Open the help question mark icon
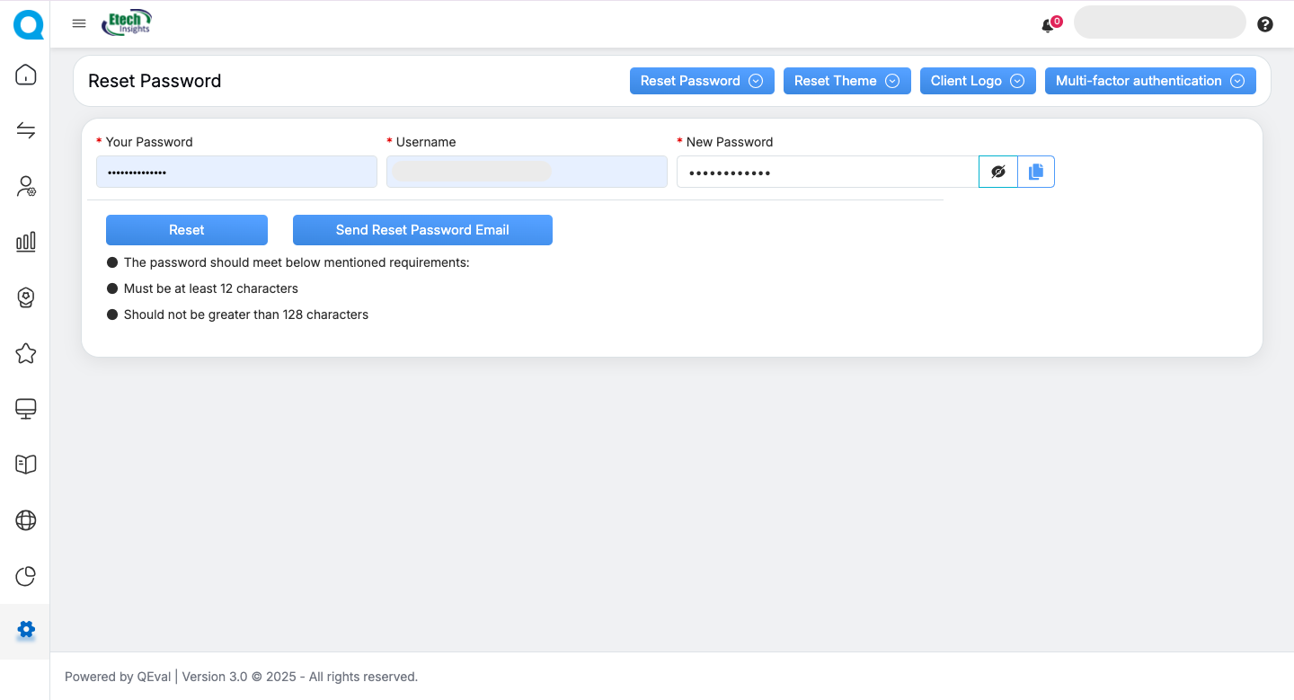 pyautogui.click(x=1265, y=24)
